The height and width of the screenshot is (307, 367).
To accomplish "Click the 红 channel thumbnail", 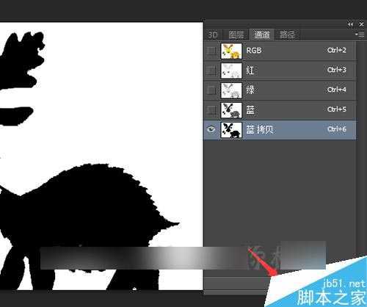I will [231, 71].
